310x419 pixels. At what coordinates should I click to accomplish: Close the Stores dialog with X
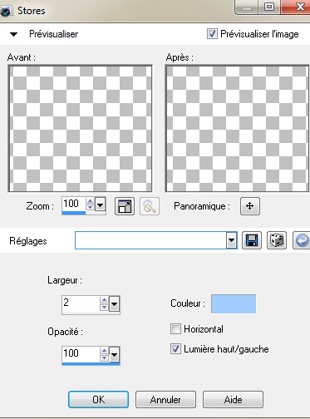point(296,7)
